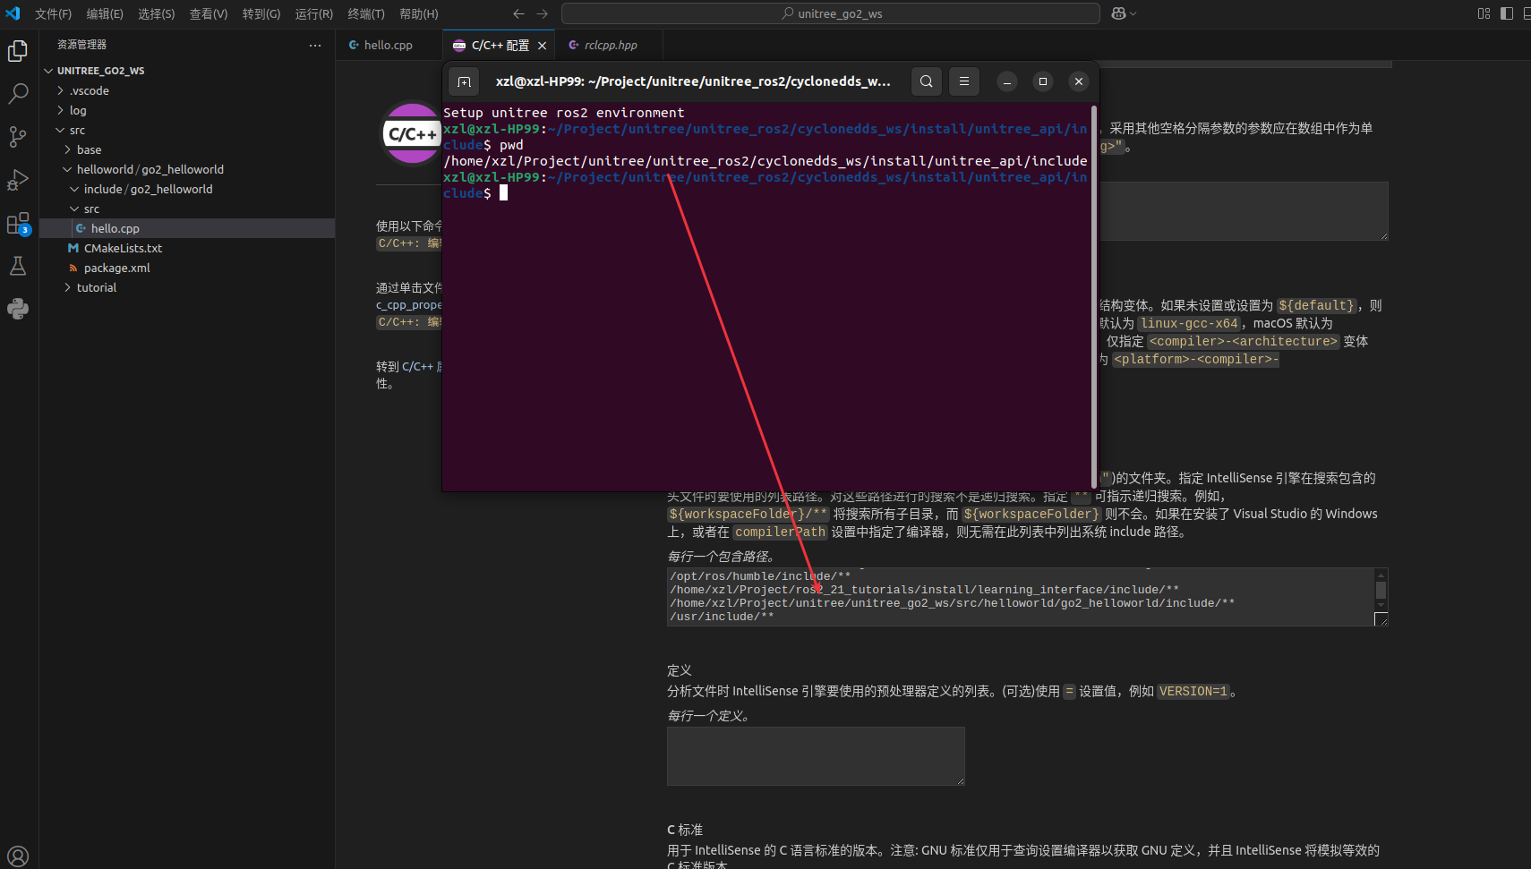
Task: Click the compiler args textarea behind terminal
Action: [x=1244, y=211]
